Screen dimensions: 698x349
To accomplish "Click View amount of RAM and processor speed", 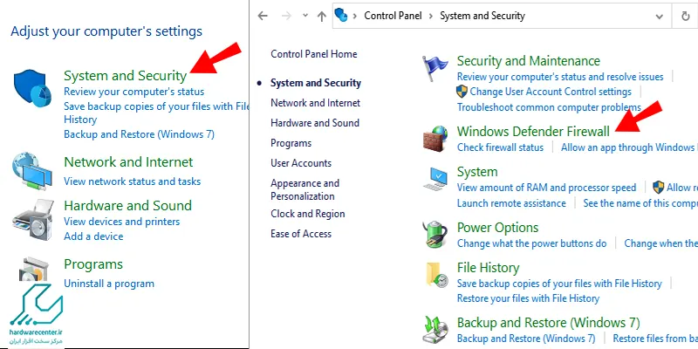I will point(547,188).
